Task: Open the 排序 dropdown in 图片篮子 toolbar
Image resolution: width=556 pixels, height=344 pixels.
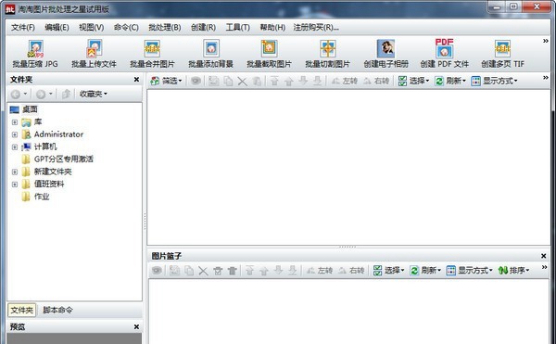Action: pos(513,271)
